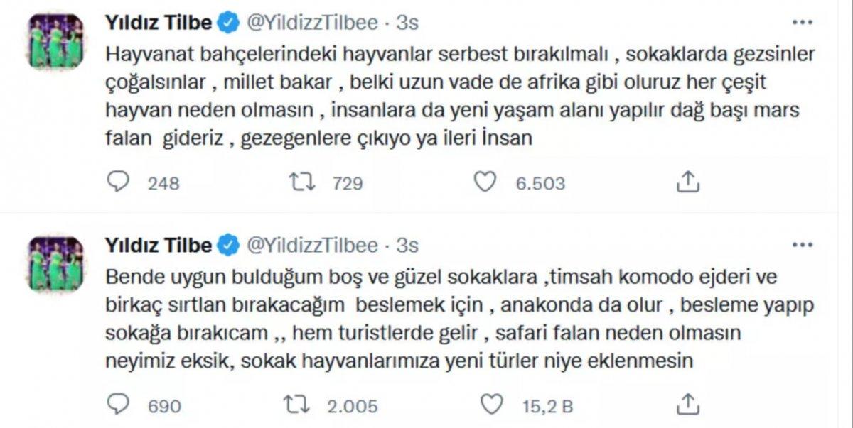
Task: Share the first tweet
Action: [688, 182]
